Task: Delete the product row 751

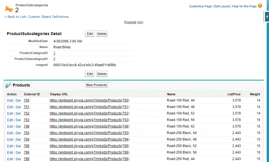Action: pyautogui.click(x=18, y=107)
